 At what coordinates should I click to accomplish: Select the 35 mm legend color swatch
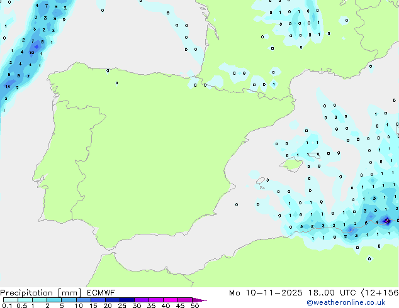pos(155,300)
